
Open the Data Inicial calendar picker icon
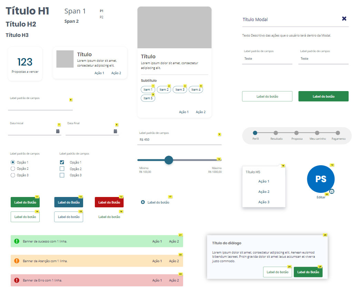click(x=58, y=131)
